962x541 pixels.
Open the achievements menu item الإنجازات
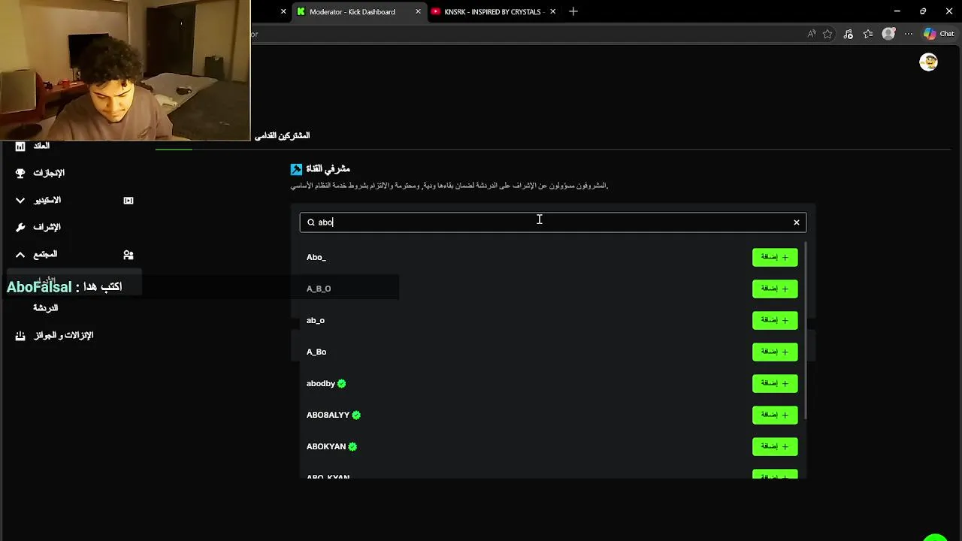[49, 173]
